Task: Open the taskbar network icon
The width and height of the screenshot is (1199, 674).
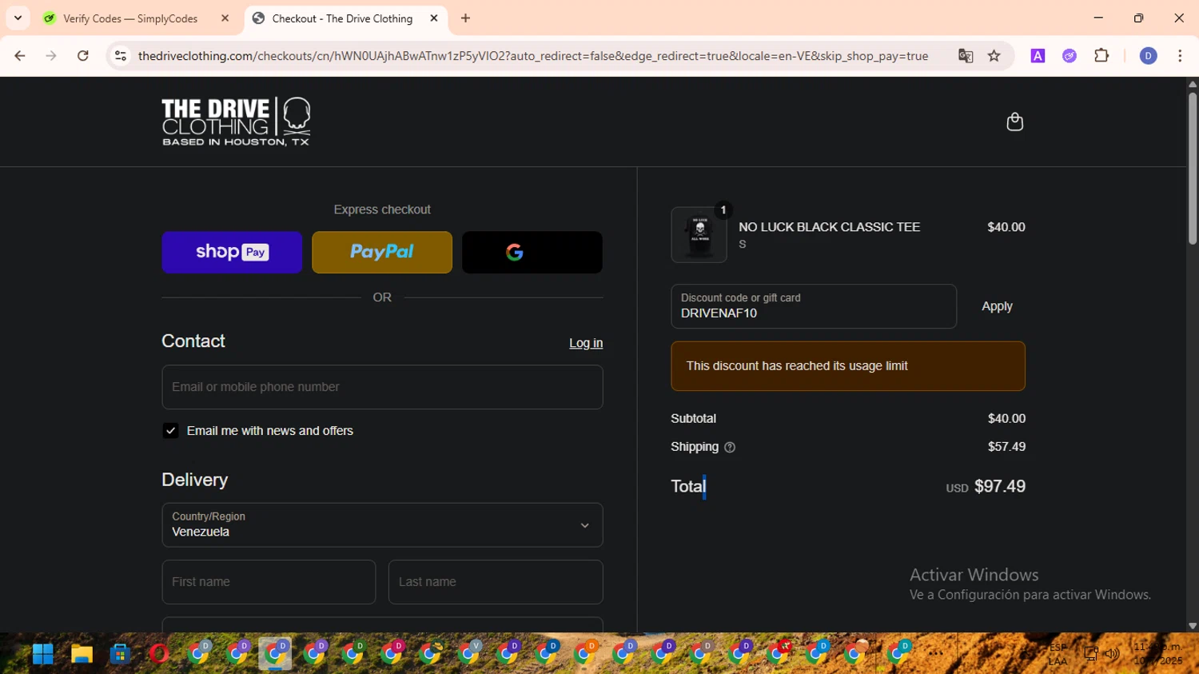Action: point(1090,654)
